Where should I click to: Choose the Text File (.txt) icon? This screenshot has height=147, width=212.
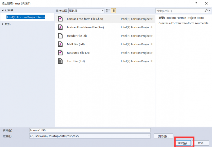[x=60, y=61]
